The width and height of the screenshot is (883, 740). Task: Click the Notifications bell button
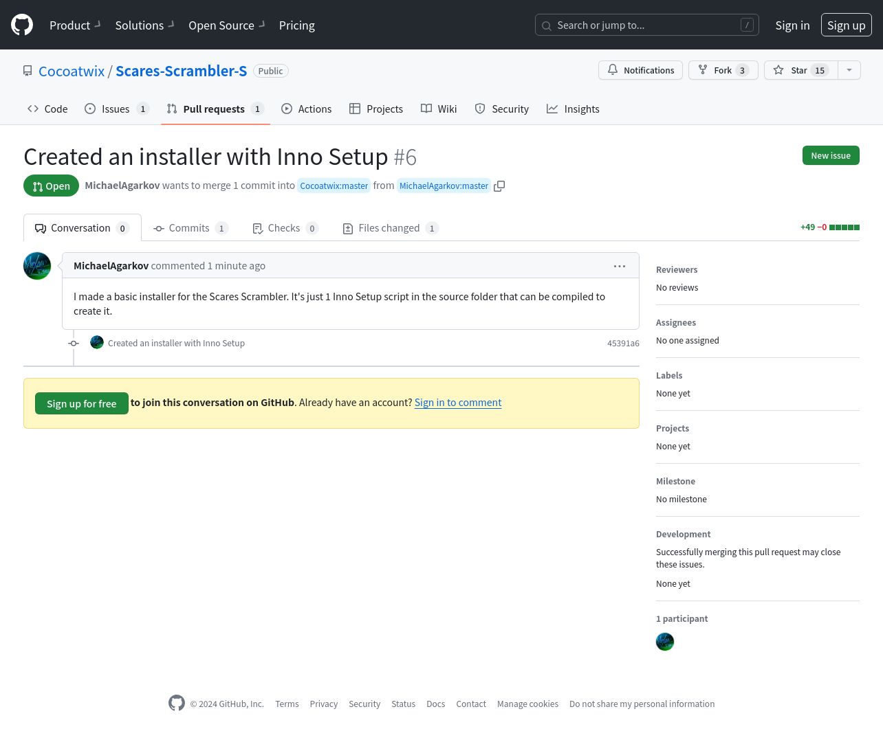click(640, 70)
